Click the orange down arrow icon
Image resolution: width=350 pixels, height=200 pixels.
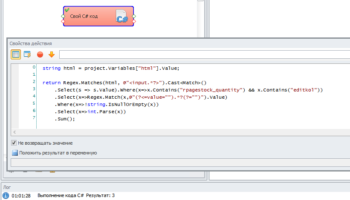point(52,54)
